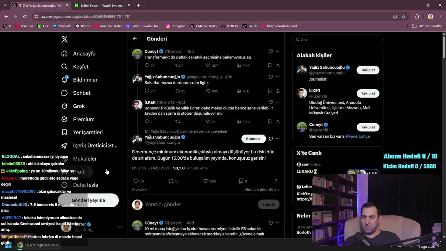
Task: Click the Chrome address bar URL
Action: pyautogui.click(x=86, y=16)
